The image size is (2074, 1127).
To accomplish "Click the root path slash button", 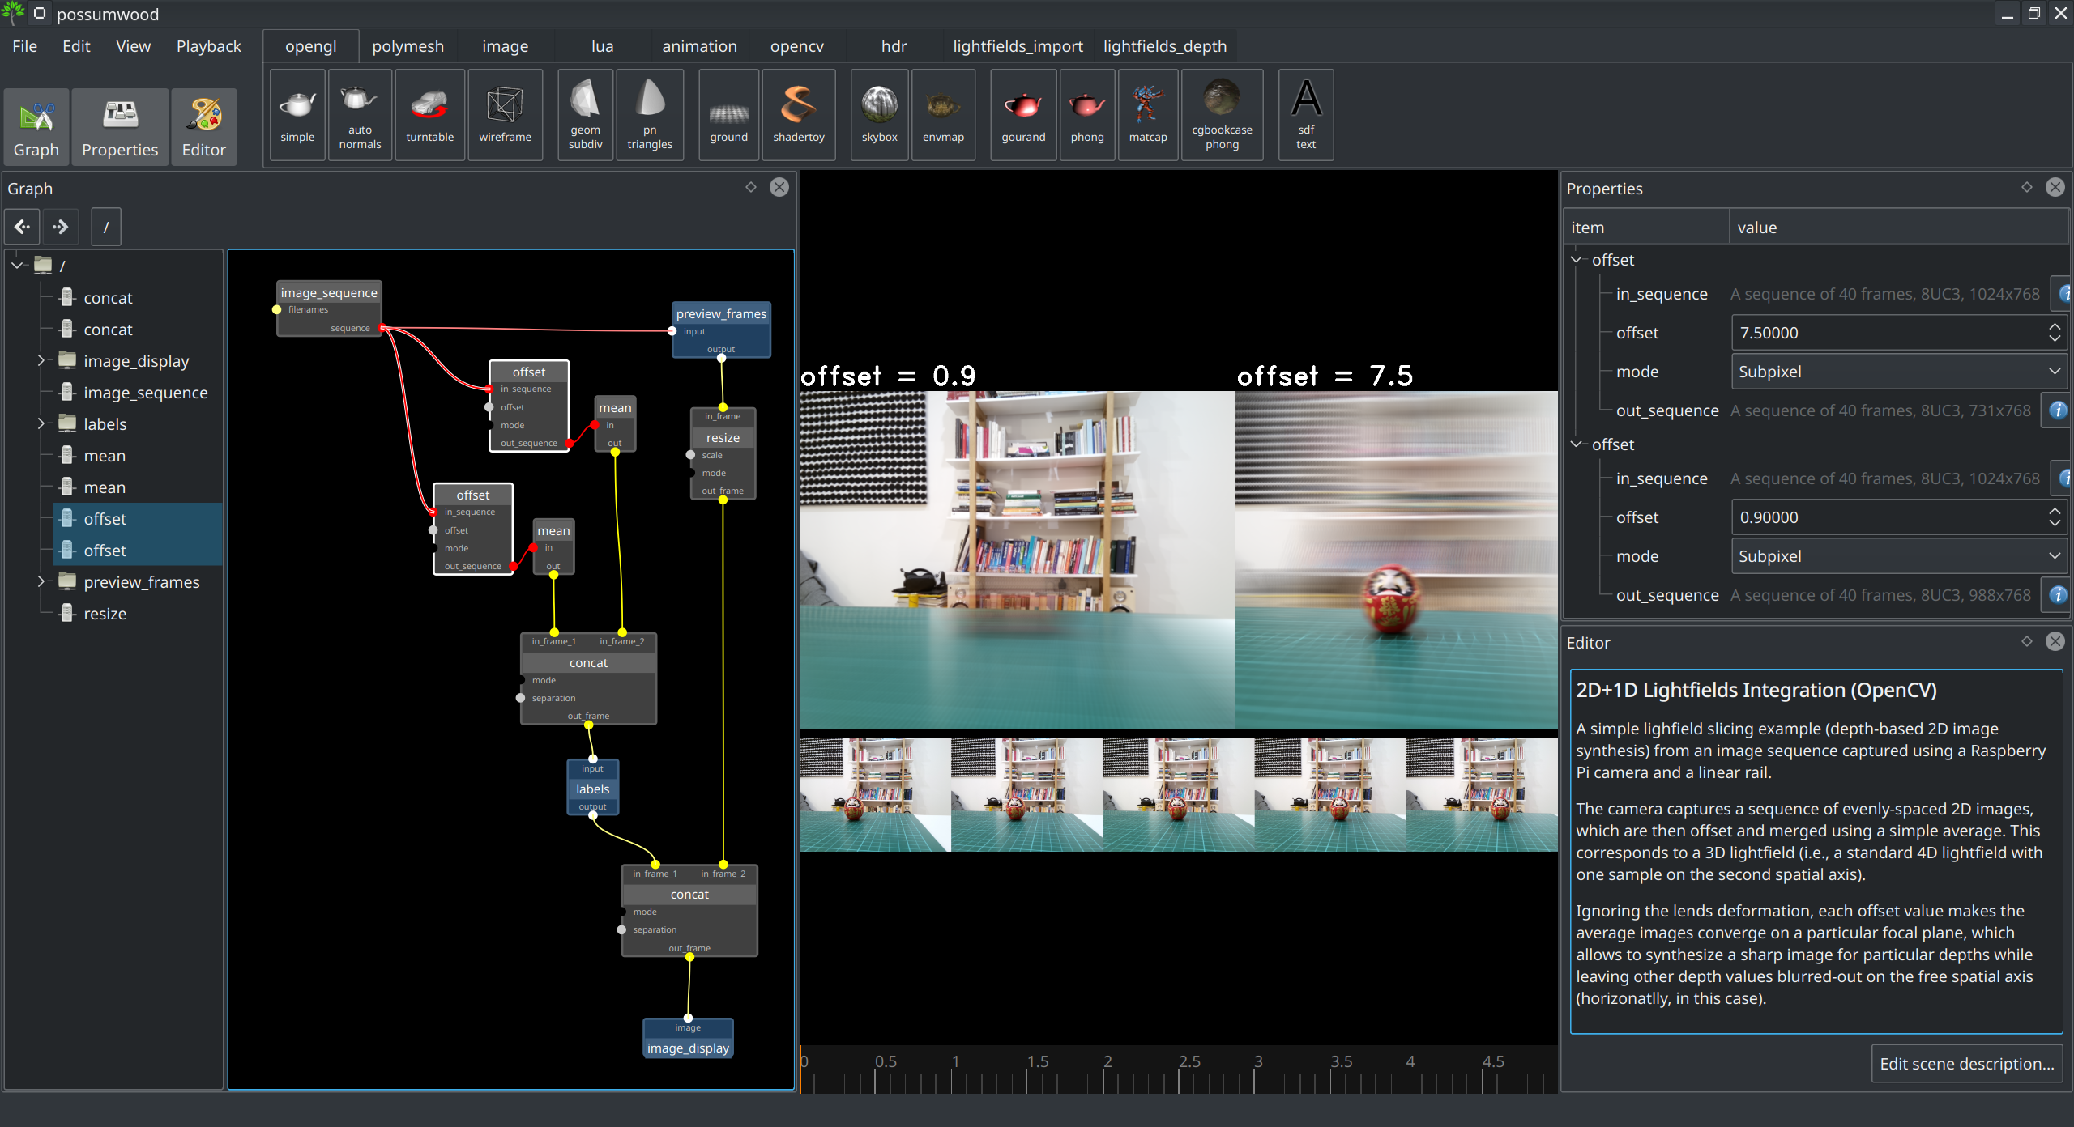I will click(x=105, y=227).
